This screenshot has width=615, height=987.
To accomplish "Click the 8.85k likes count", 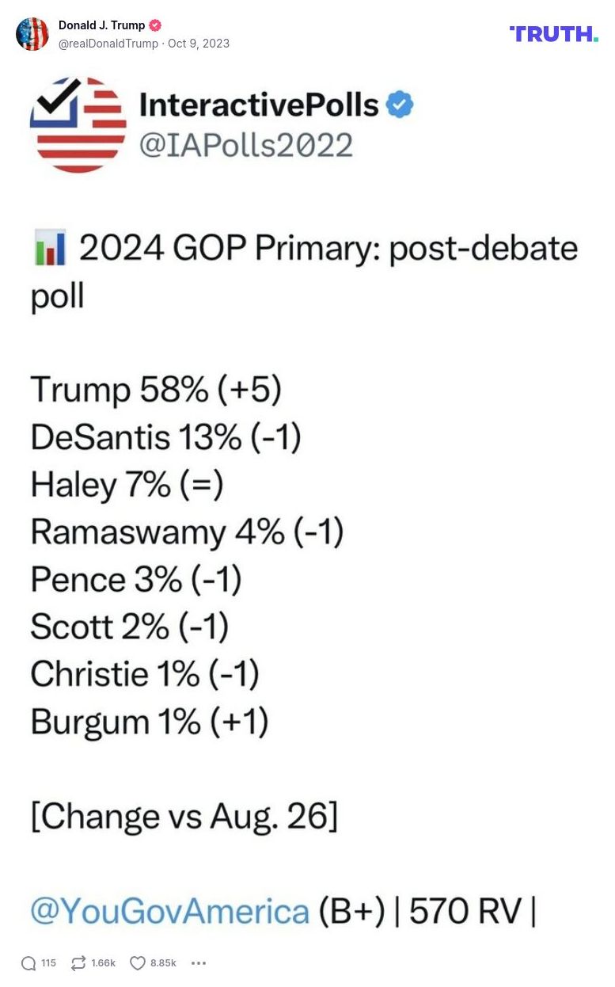I will pos(163,963).
